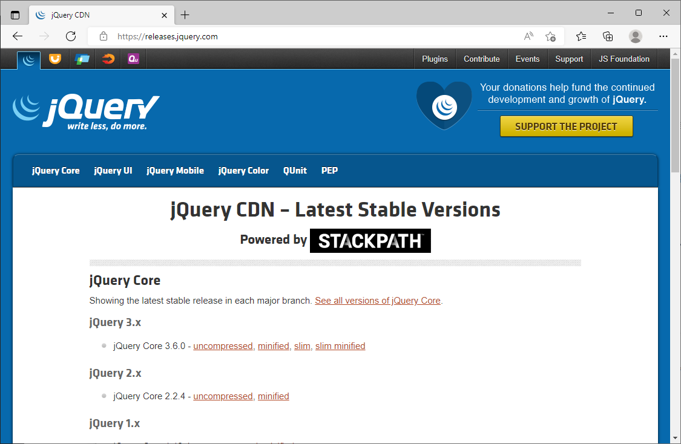Open the Sizzle site icon
This screenshot has width=681, height=444.
point(108,59)
